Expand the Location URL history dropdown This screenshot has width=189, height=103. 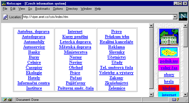(x=175, y=17)
